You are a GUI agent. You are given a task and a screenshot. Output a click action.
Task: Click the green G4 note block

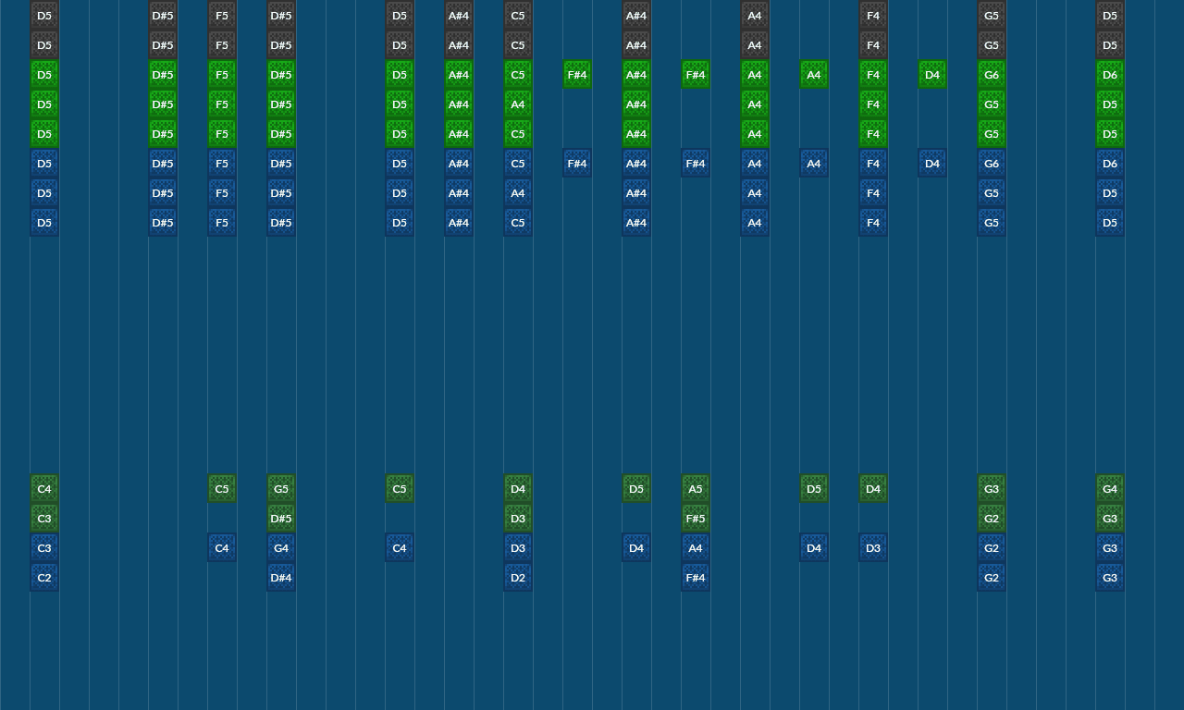pos(1110,489)
